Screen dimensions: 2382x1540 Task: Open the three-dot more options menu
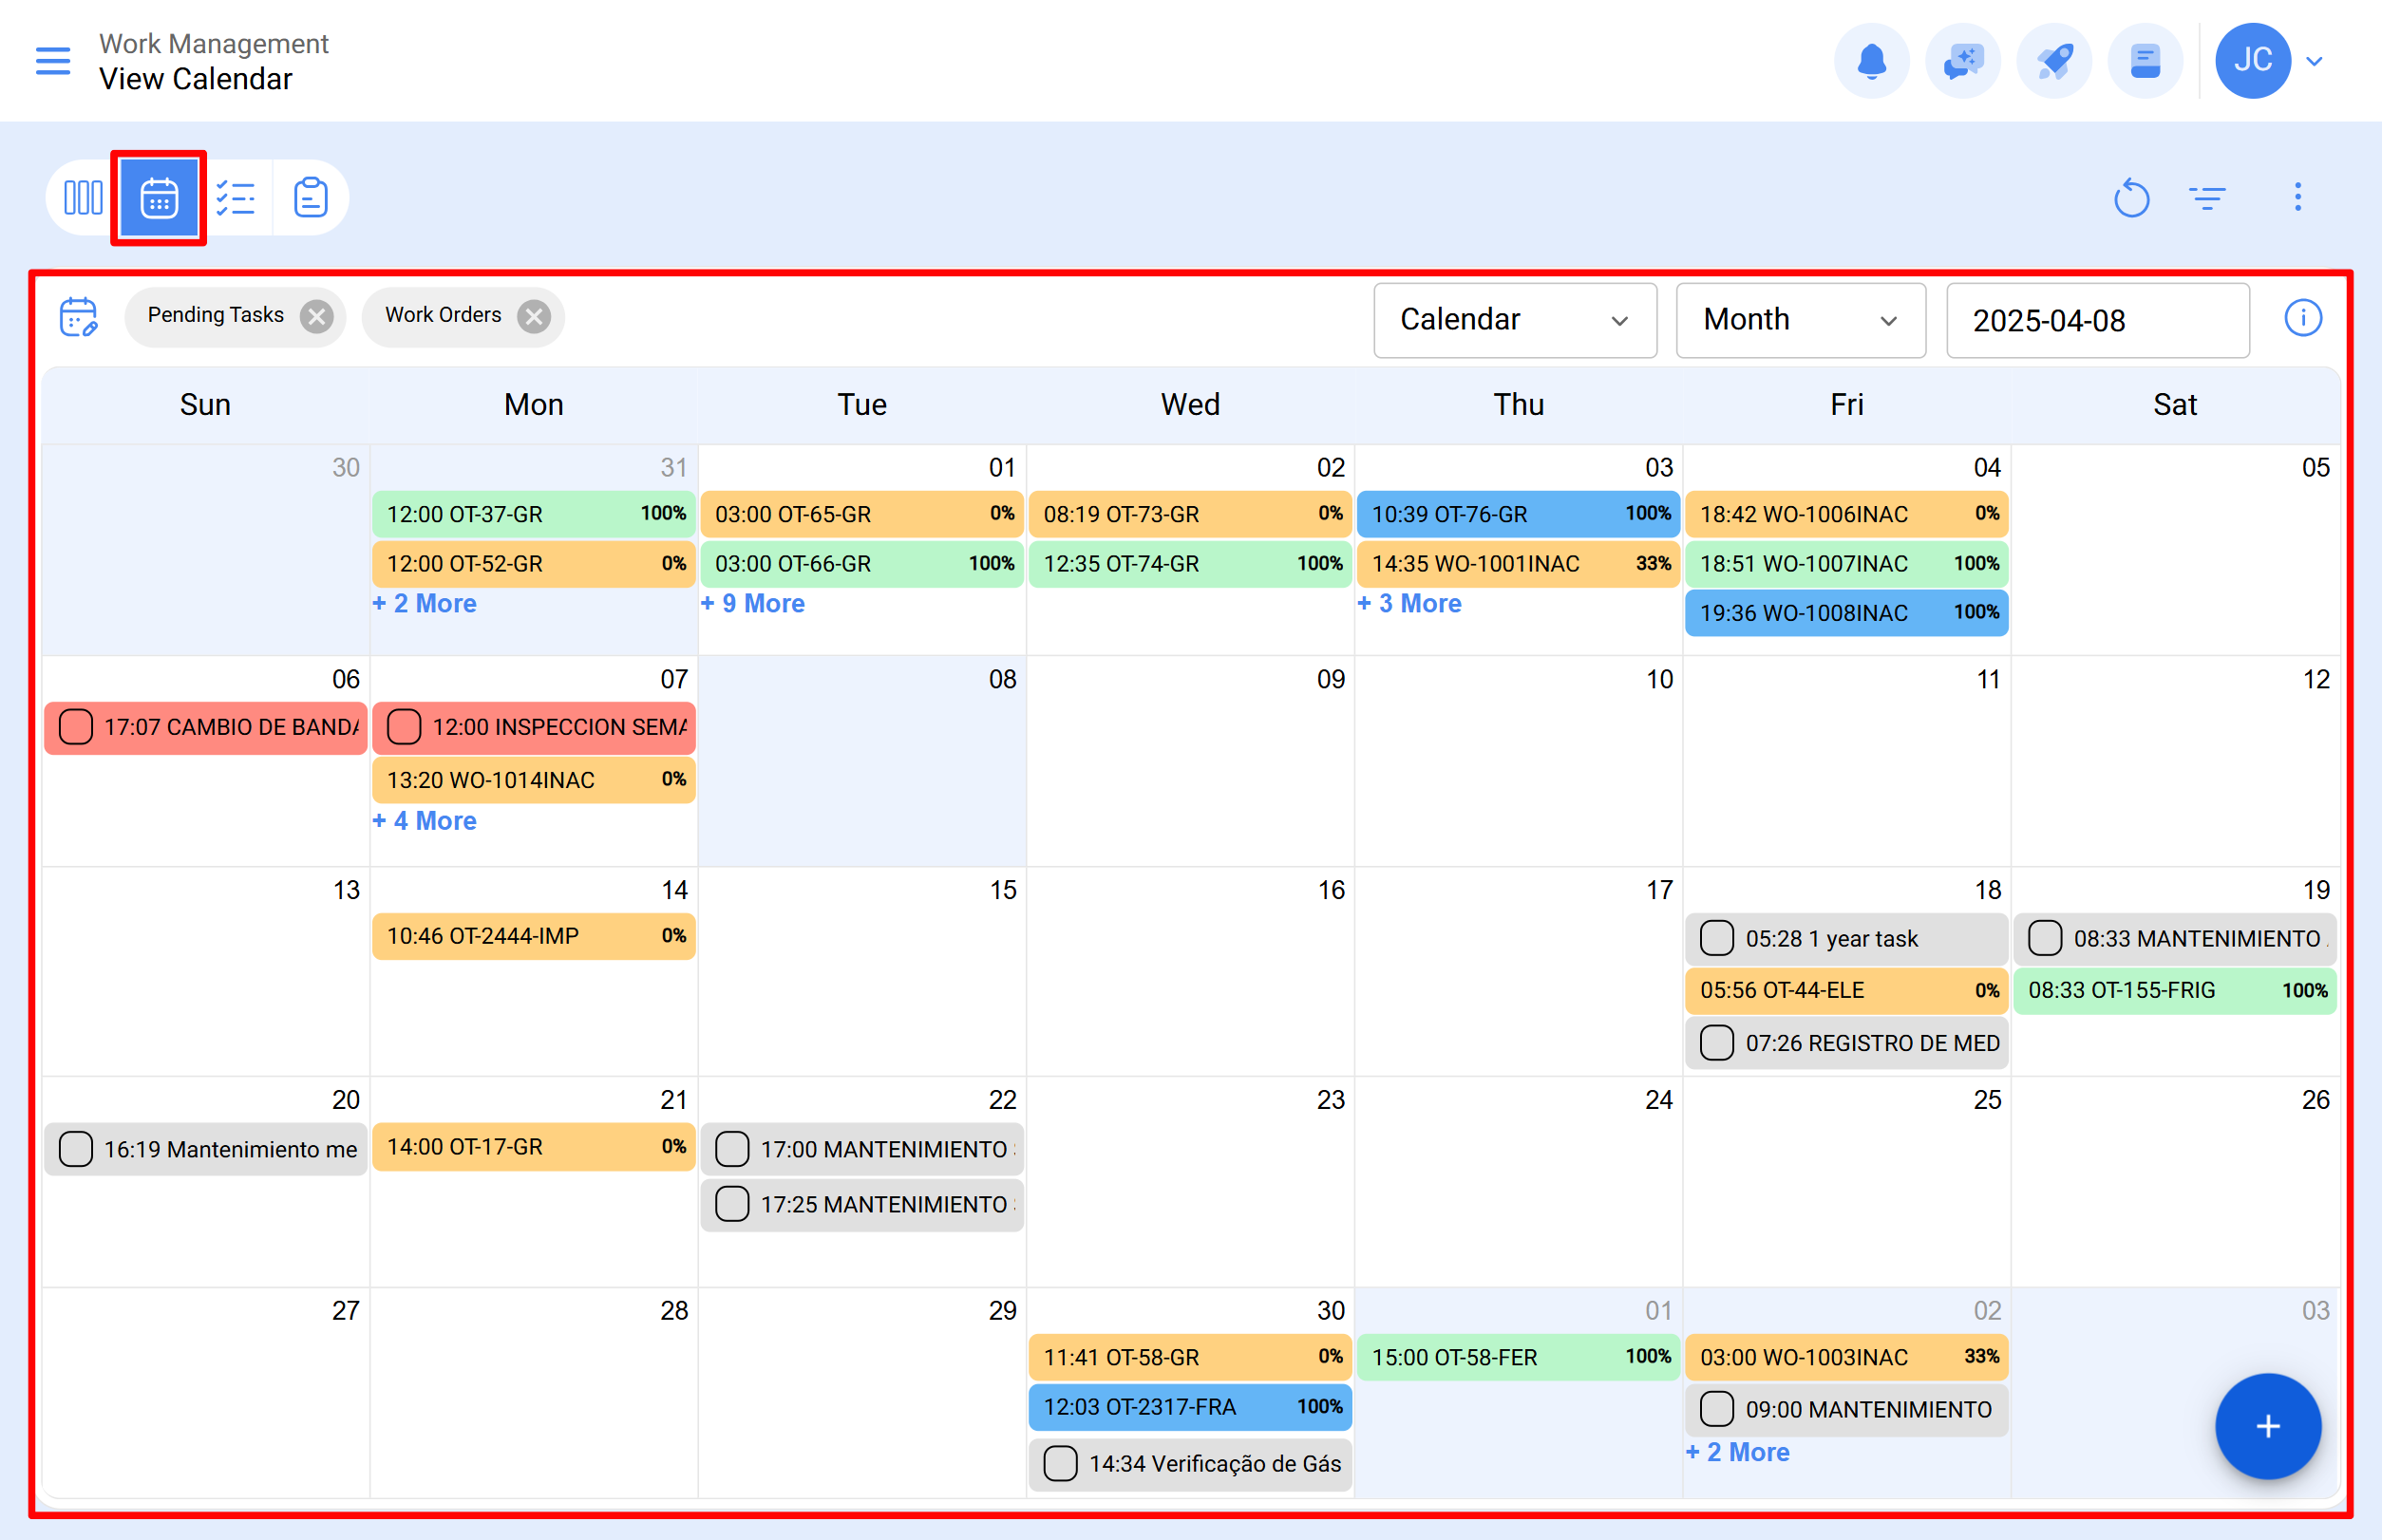point(2298,197)
